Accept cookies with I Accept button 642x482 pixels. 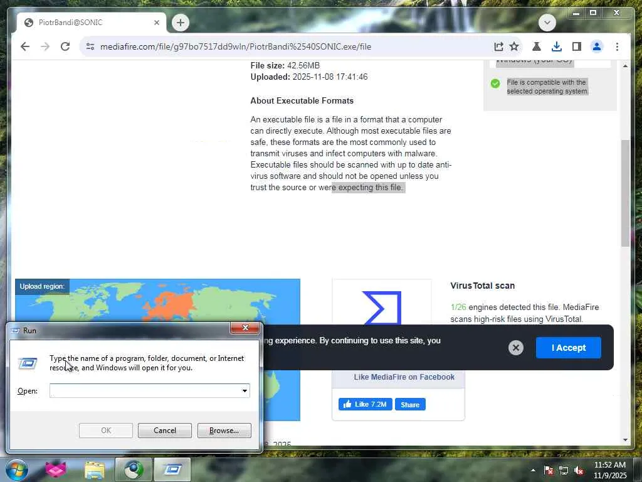pyautogui.click(x=568, y=348)
